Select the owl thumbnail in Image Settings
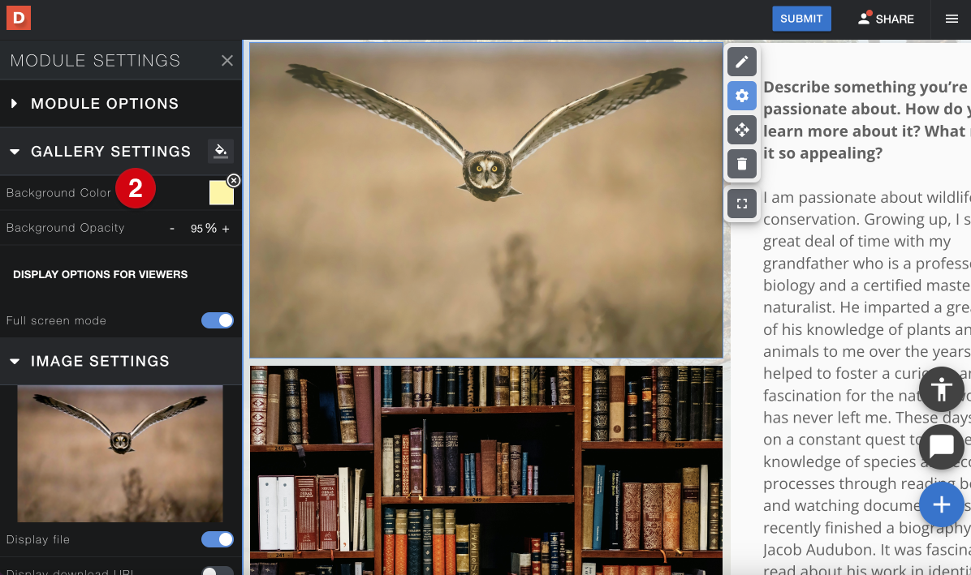 click(x=120, y=454)
